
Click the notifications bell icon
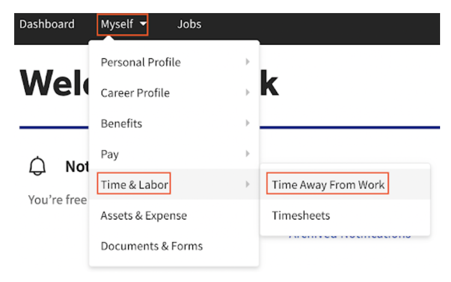[38, 167]
